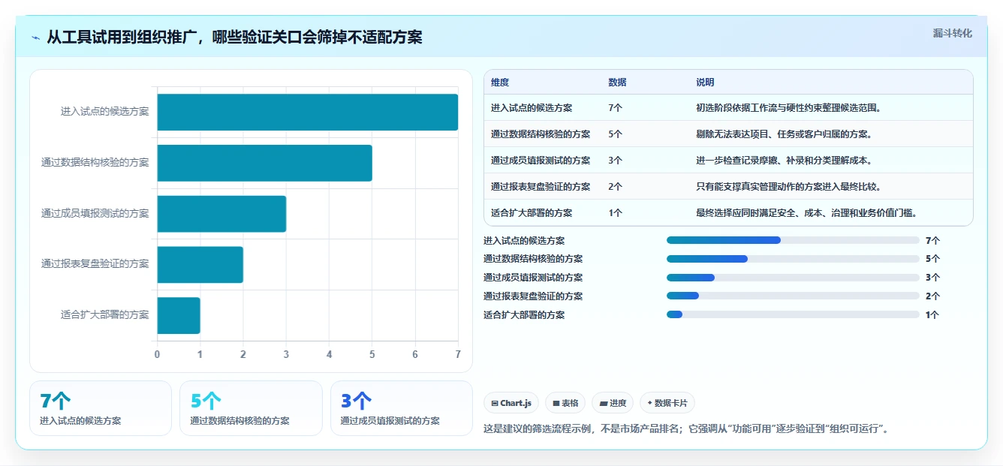
Task: Click chart axis label 进入试点的候选方案
Action: 105,112
